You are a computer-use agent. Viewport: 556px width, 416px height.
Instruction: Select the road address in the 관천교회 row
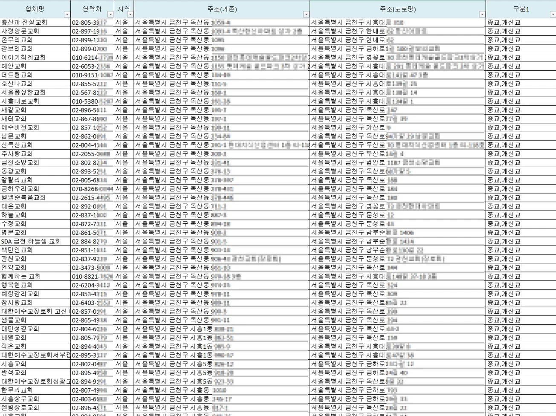(398, 259)
